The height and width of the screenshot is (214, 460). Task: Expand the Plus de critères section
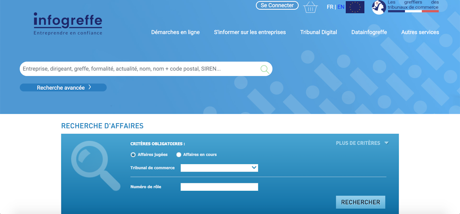click(362, 143)
